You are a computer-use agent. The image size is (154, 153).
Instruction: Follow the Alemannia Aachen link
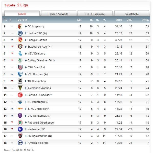pyautogui.click(x=39, y=88)
